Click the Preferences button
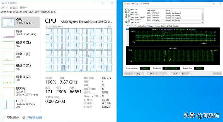 pyautogui.click(x=185, y=74)
